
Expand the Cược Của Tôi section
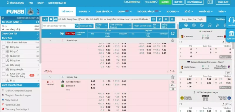click(20, 34)
